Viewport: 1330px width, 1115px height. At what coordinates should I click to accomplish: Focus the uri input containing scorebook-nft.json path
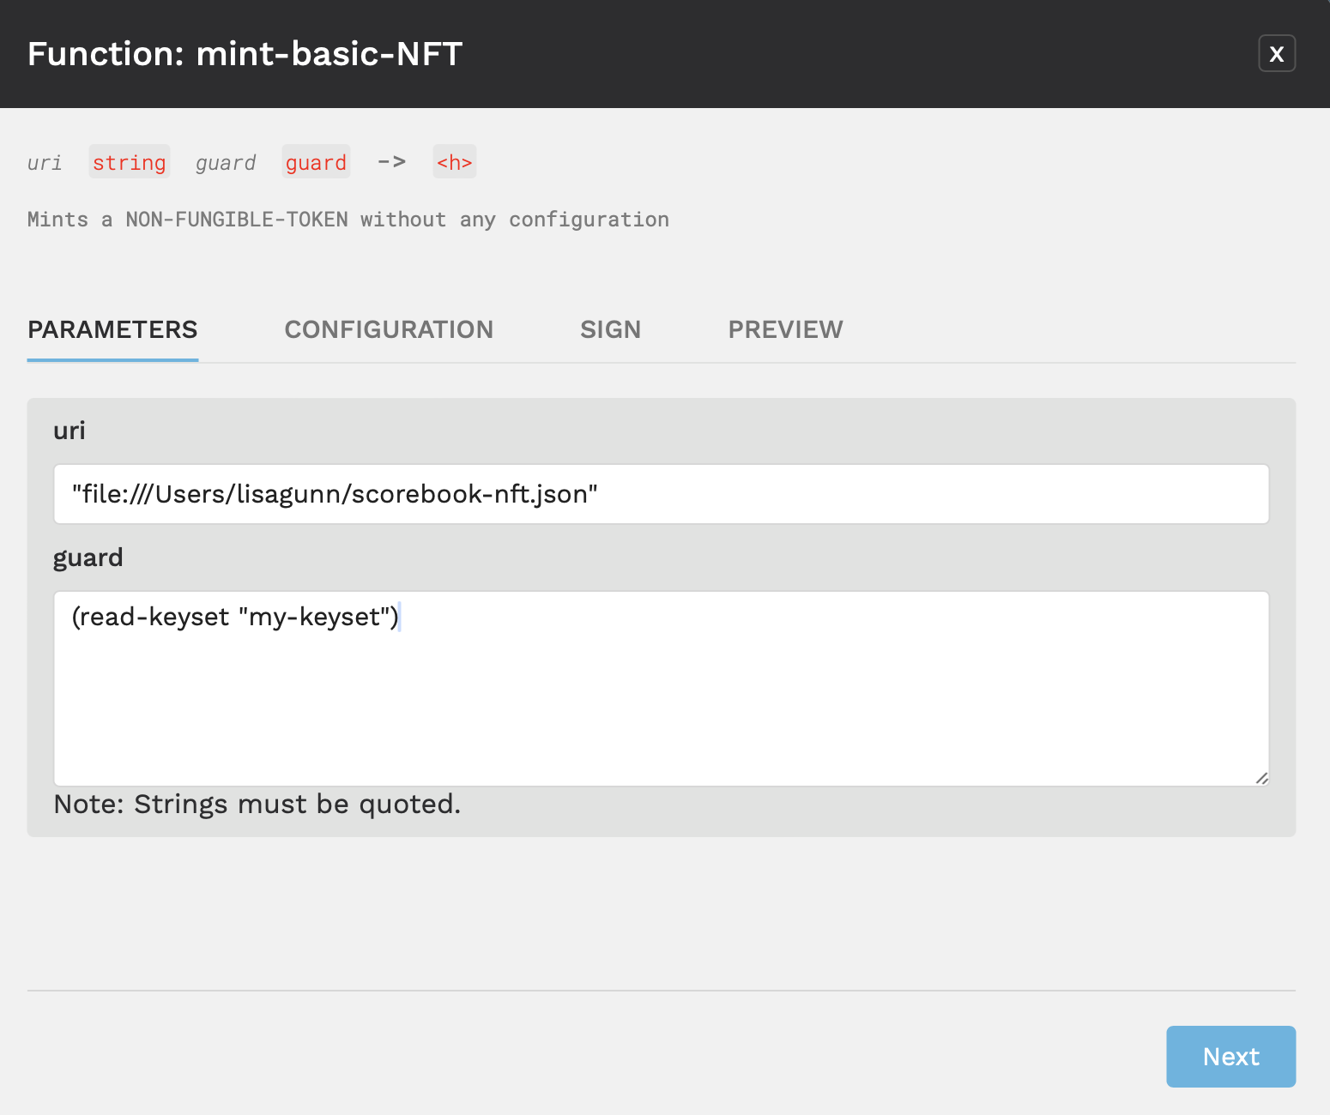[x=662, y=494]
